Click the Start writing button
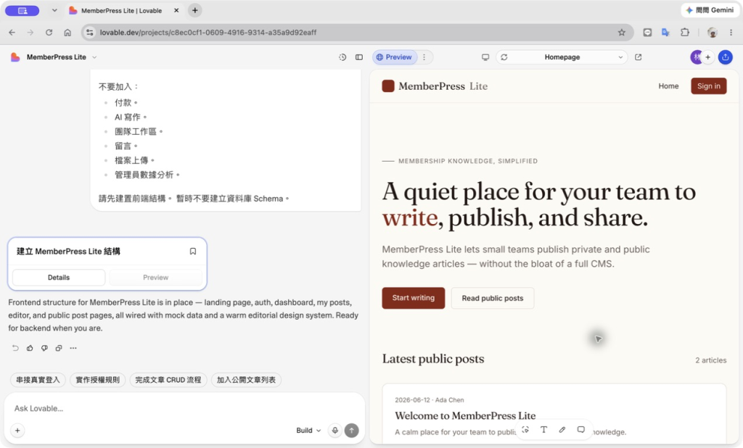 point(413,298)
